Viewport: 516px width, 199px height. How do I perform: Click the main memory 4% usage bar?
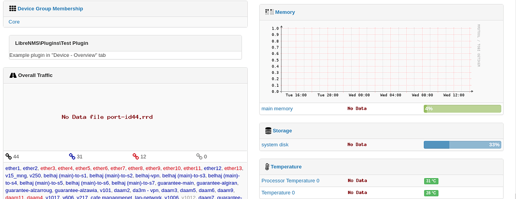[x=462, y=109]
